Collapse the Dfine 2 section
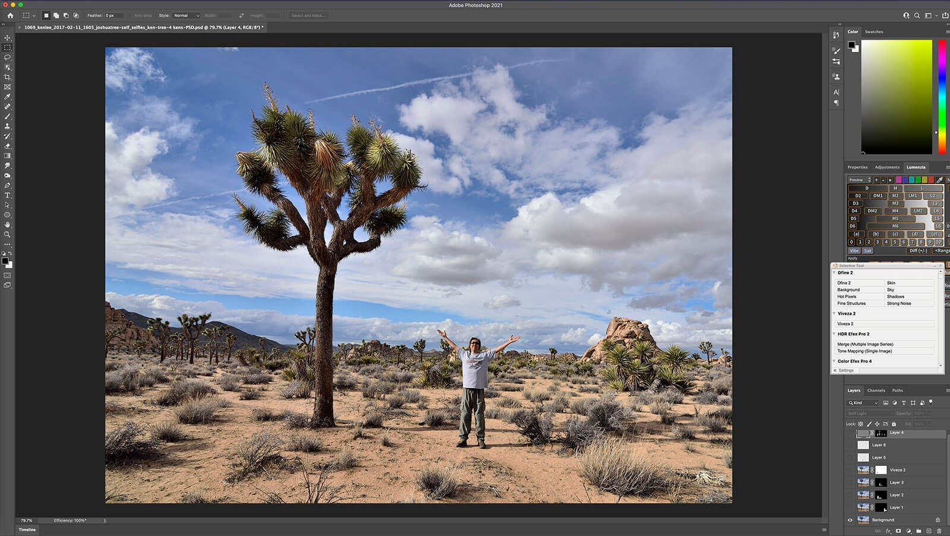The image size is (950, 536). 834,273
